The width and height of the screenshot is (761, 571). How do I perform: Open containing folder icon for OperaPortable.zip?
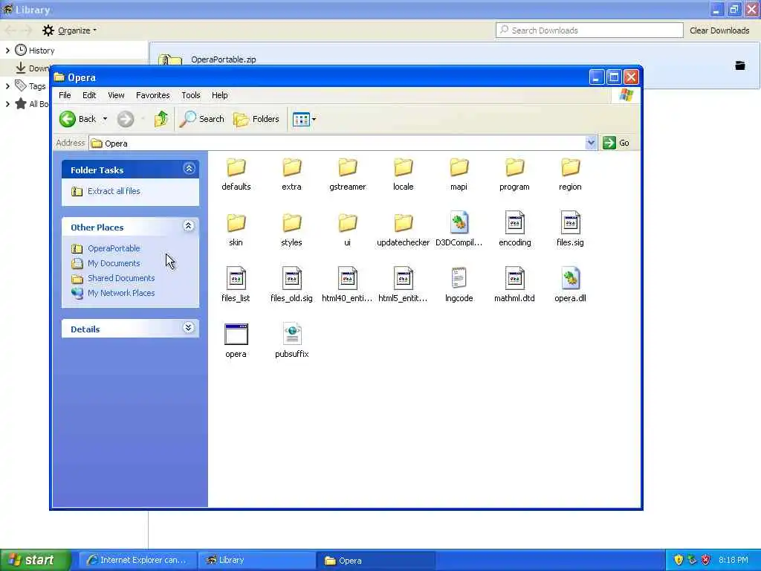[x=739, y=65]
